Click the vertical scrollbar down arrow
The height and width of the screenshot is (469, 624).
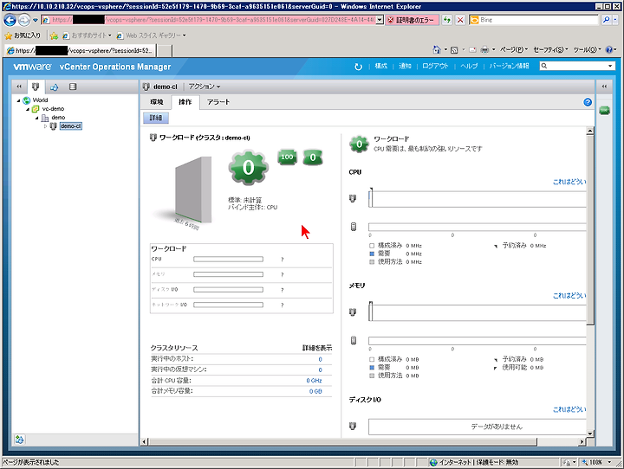point(590,434)
